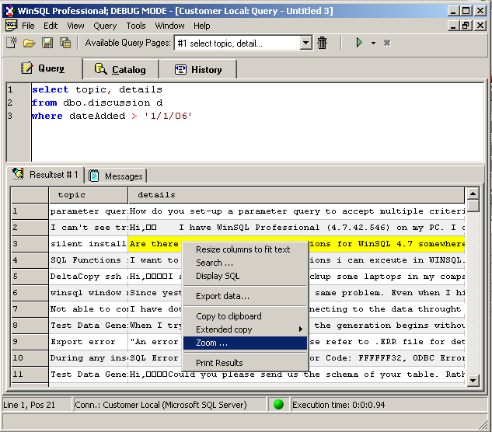Click the WinSQL application icon in title bar
The width and height of the screenshot is (492, 432).
coord(10,11)
